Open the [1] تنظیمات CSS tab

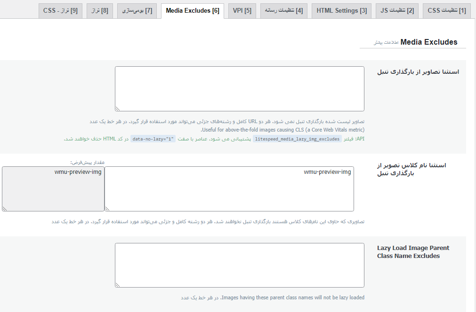pos(446,11)
